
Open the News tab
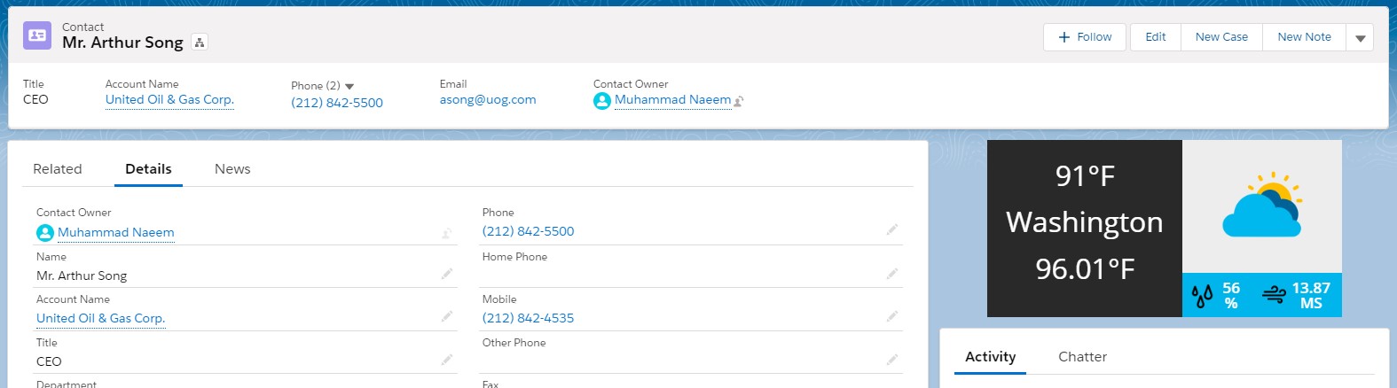pyautogui.click(x=232, y=169)
